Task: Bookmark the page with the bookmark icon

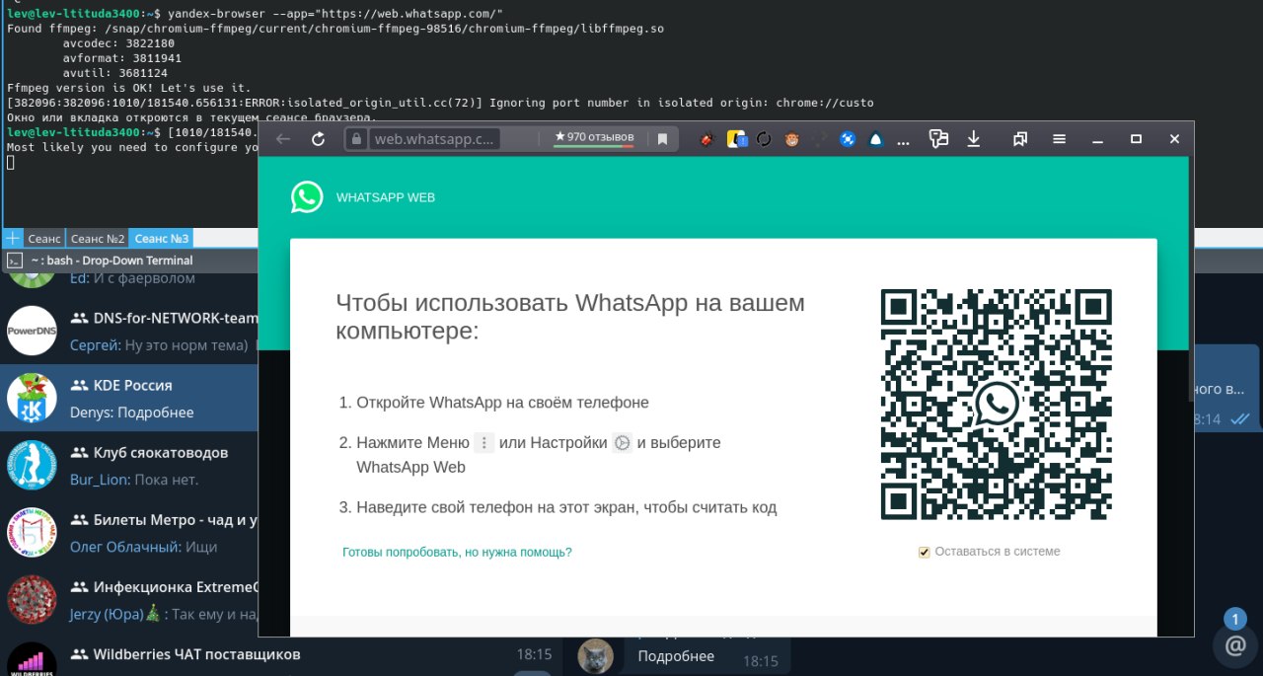Action: [662, 139]
